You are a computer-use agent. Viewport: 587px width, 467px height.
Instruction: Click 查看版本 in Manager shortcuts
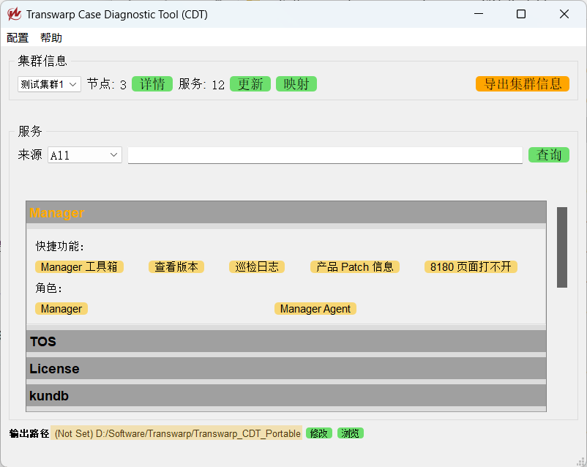pos(176,266)
